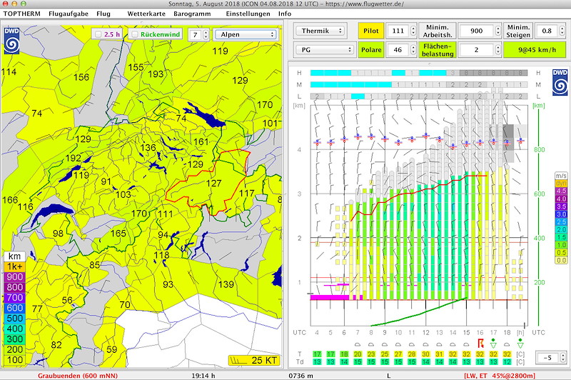This screenshot has height=380, width=571.
Task: Click the stepper next to the 7 value
Action: [x=206, y=34]
